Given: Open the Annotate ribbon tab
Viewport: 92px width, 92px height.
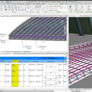Looking at the screenshot, I should 8,4.
